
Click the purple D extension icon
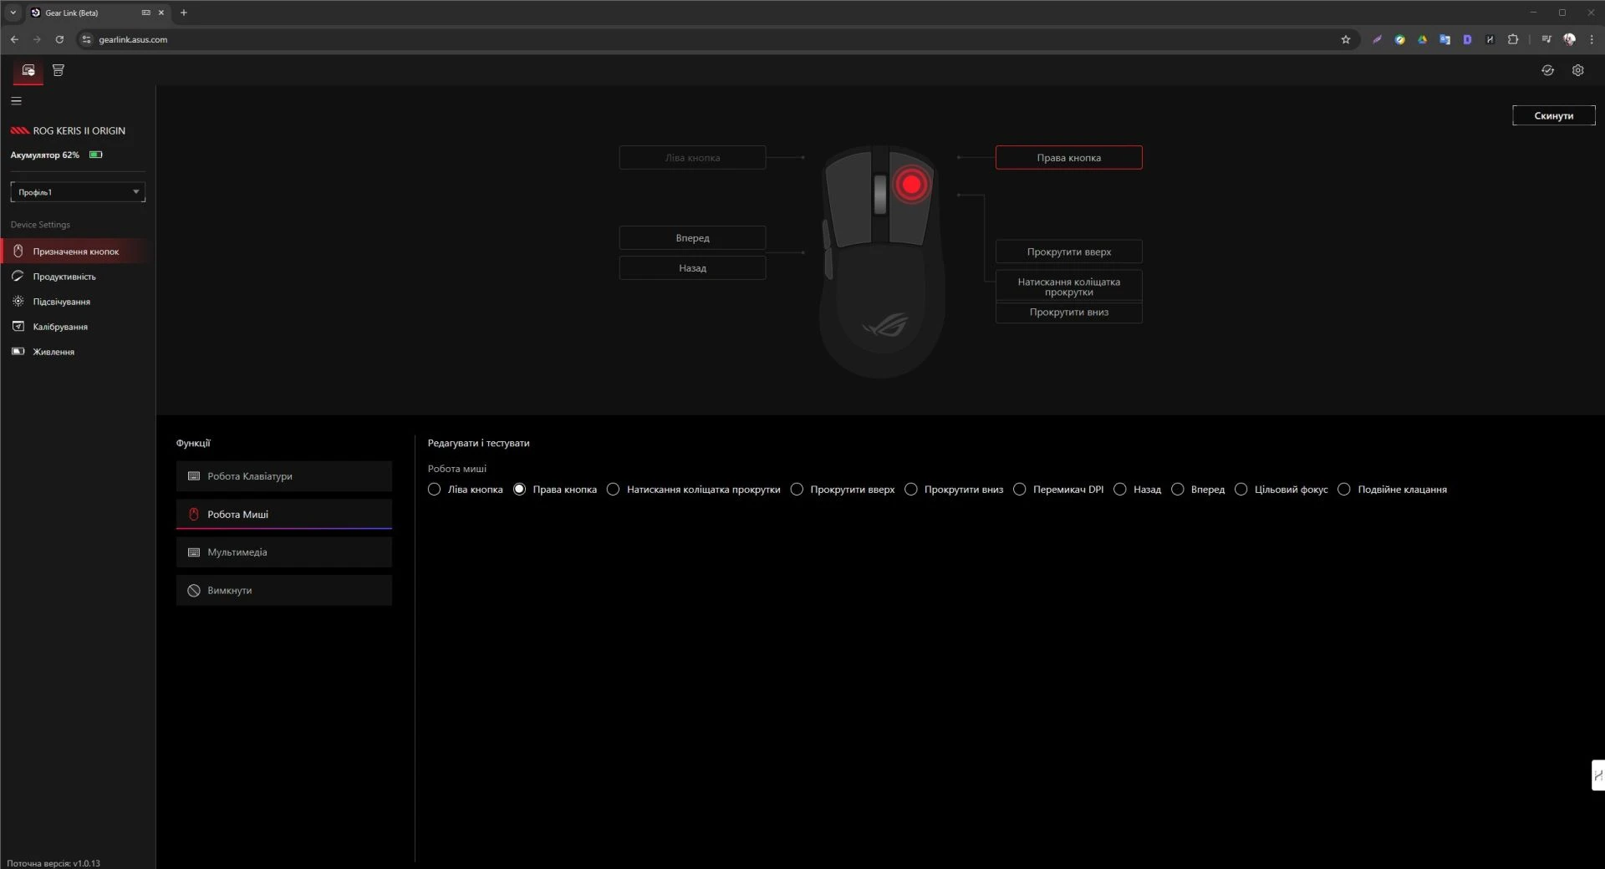coord(1467,39)
